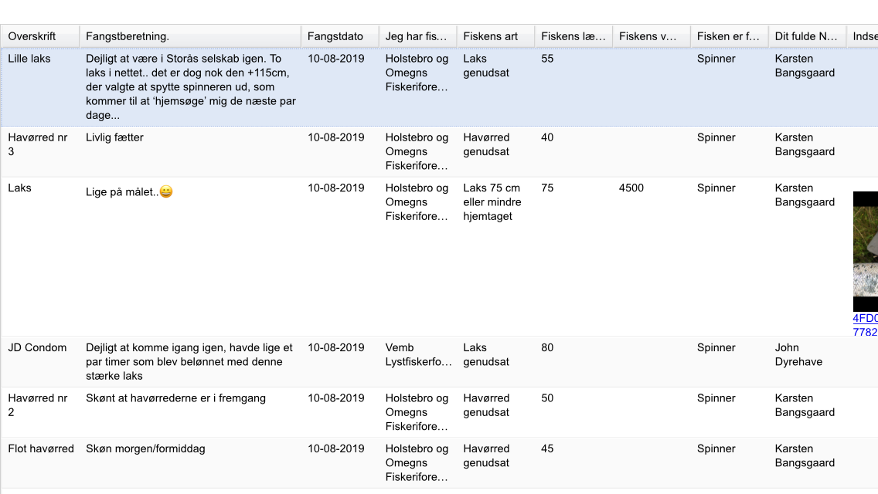The image size is (878, 494).
Task: Click 'Laks genudsat' in Lille laks row
Action: (486, 66)
